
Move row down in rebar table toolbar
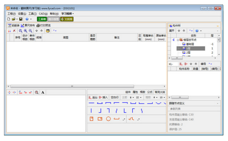pyautogui.click(x=42, y=31)
